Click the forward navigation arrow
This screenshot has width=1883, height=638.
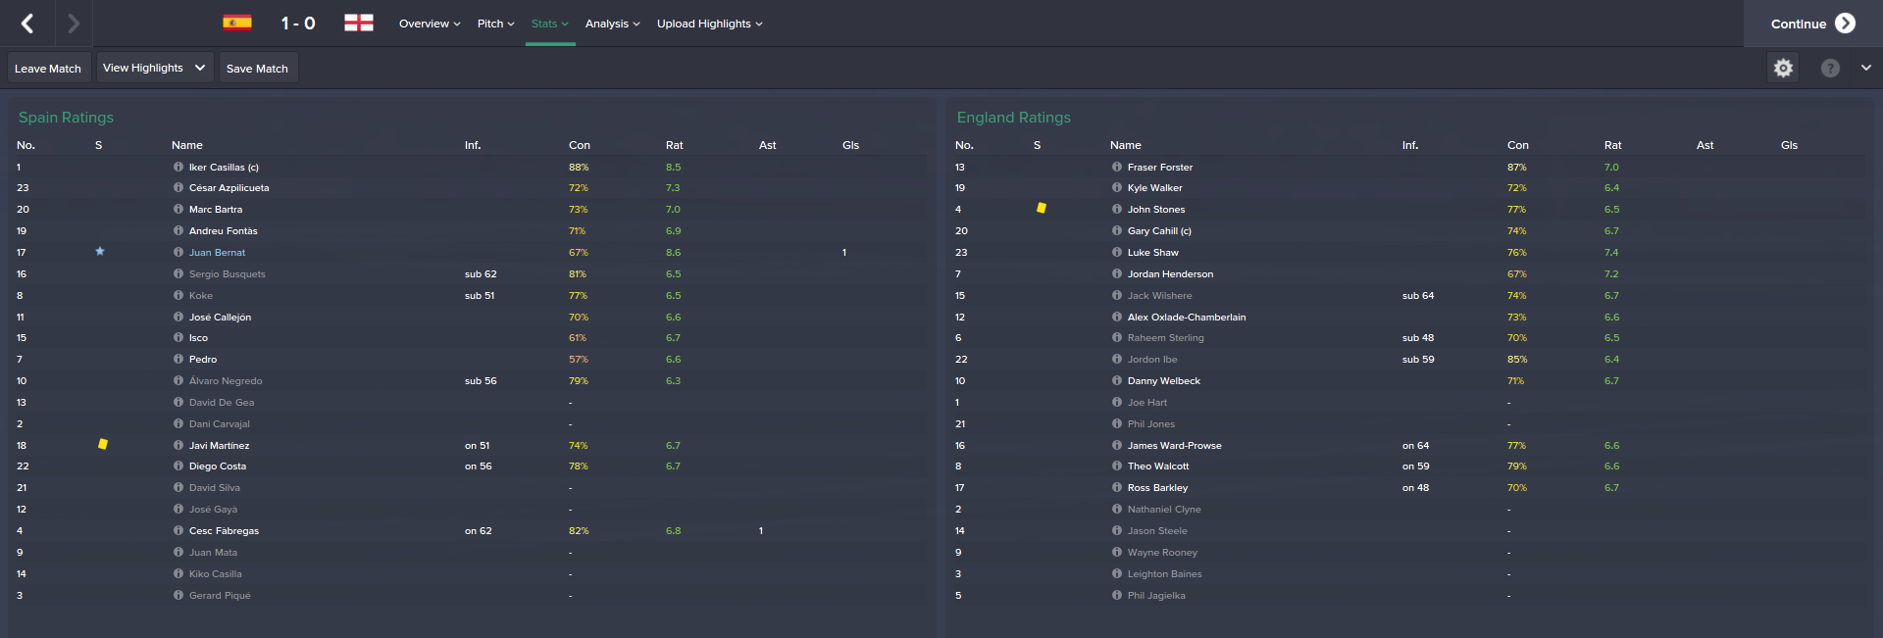coord(74,24)
